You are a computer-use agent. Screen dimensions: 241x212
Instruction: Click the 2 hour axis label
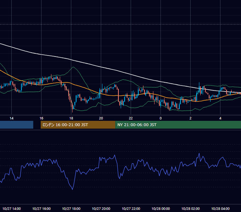point(190,118)
